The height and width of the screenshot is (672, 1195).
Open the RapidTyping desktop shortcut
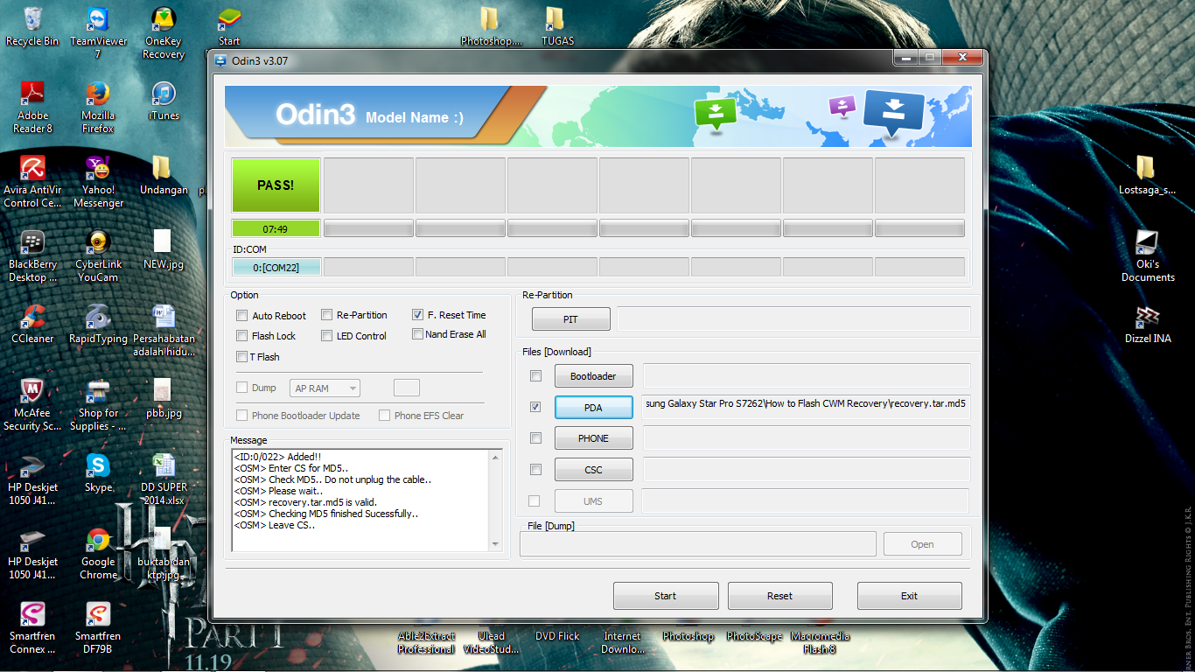(x=98, y=324)
